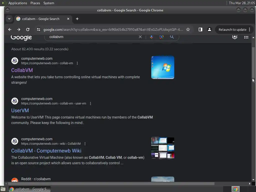Open the Places menu
The height and width of the screenshot is (192, 256).
35,3
